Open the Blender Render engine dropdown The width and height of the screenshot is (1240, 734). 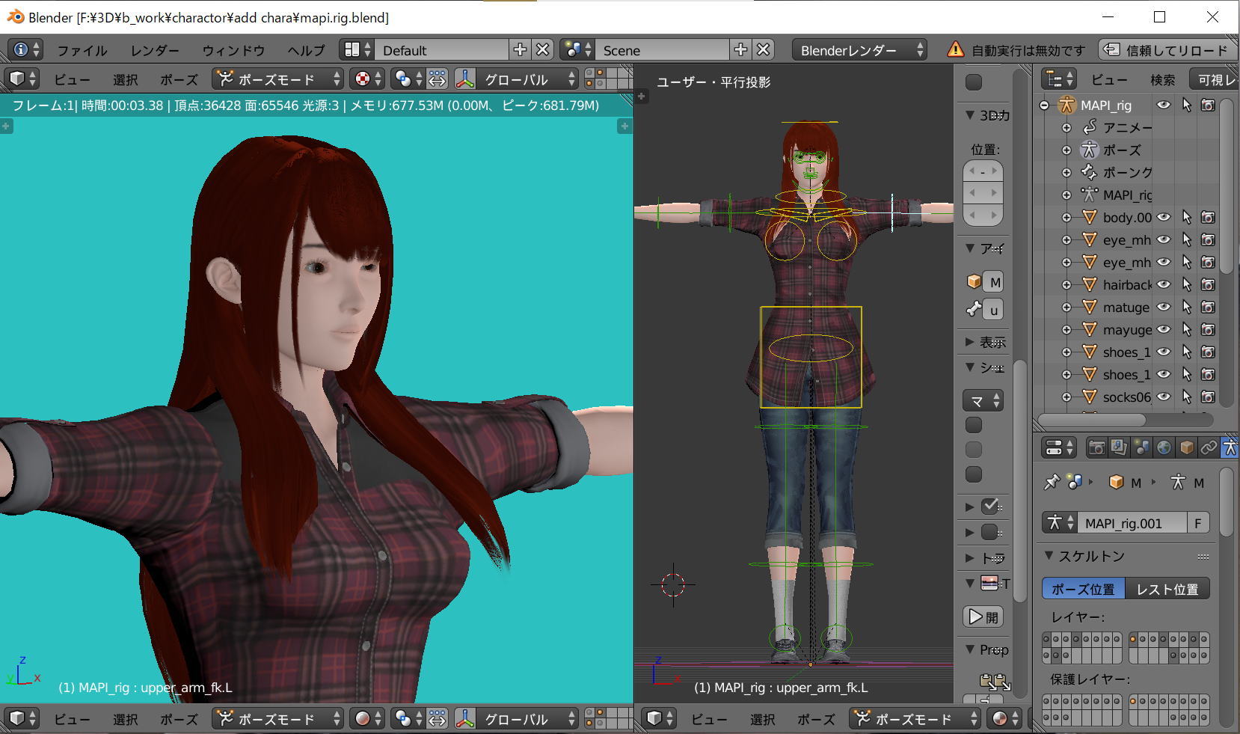coord(859,50)
